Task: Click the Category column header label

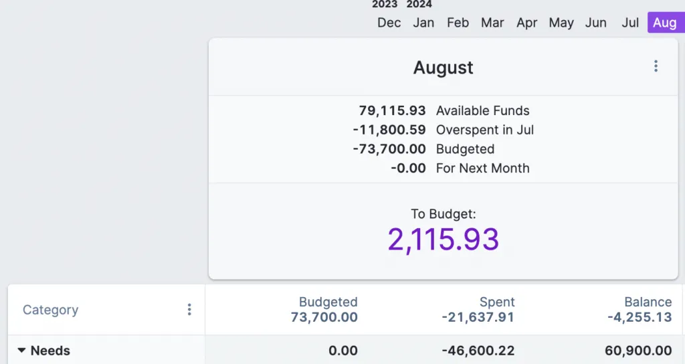Action: tap(50, 310)
